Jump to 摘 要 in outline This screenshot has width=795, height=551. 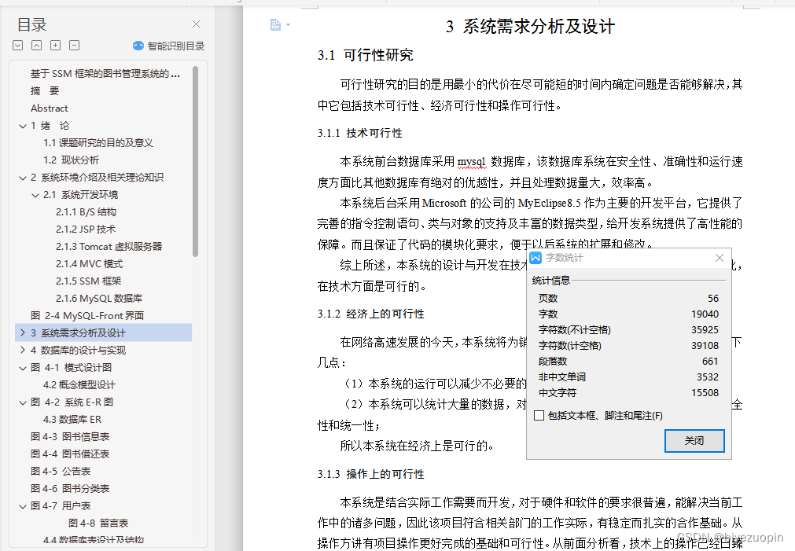pos(45,90)
